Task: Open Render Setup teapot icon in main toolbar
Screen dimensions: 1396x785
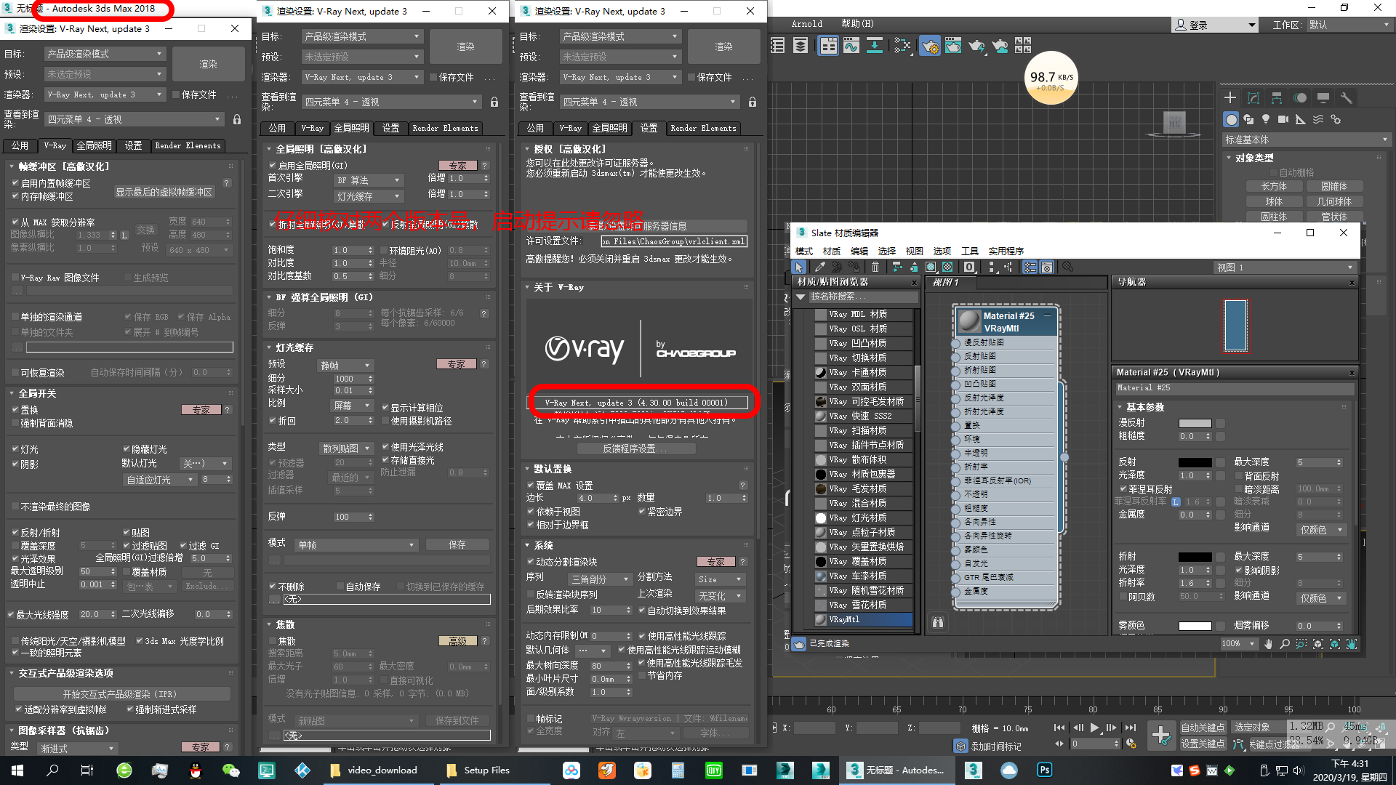Action: pyautogui.click(x=929, y=46)
